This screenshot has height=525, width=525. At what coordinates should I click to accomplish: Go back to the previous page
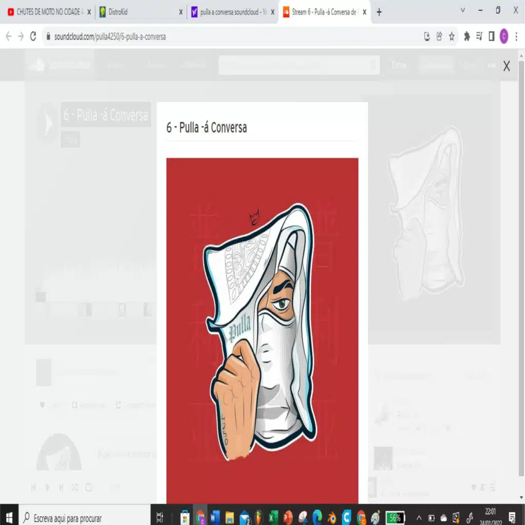8,36
